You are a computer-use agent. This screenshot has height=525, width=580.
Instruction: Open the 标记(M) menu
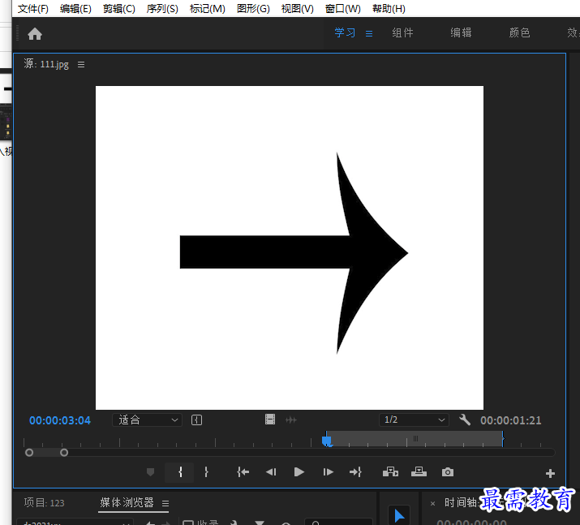tap(207, 8)
